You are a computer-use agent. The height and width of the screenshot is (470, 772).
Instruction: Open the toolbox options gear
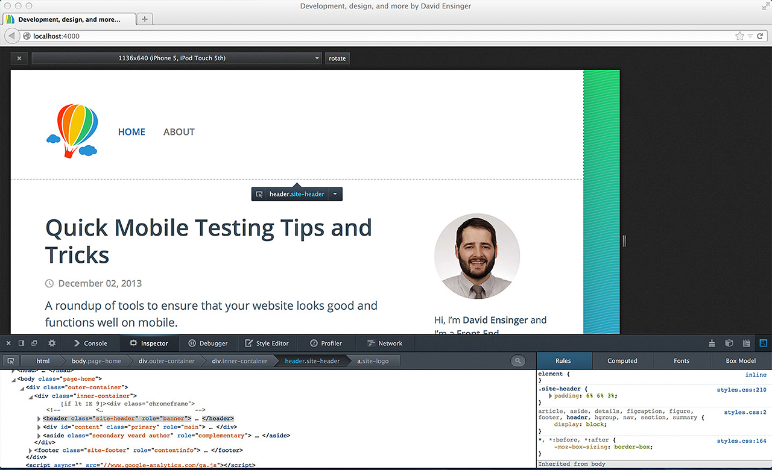[x=52, y=343]
